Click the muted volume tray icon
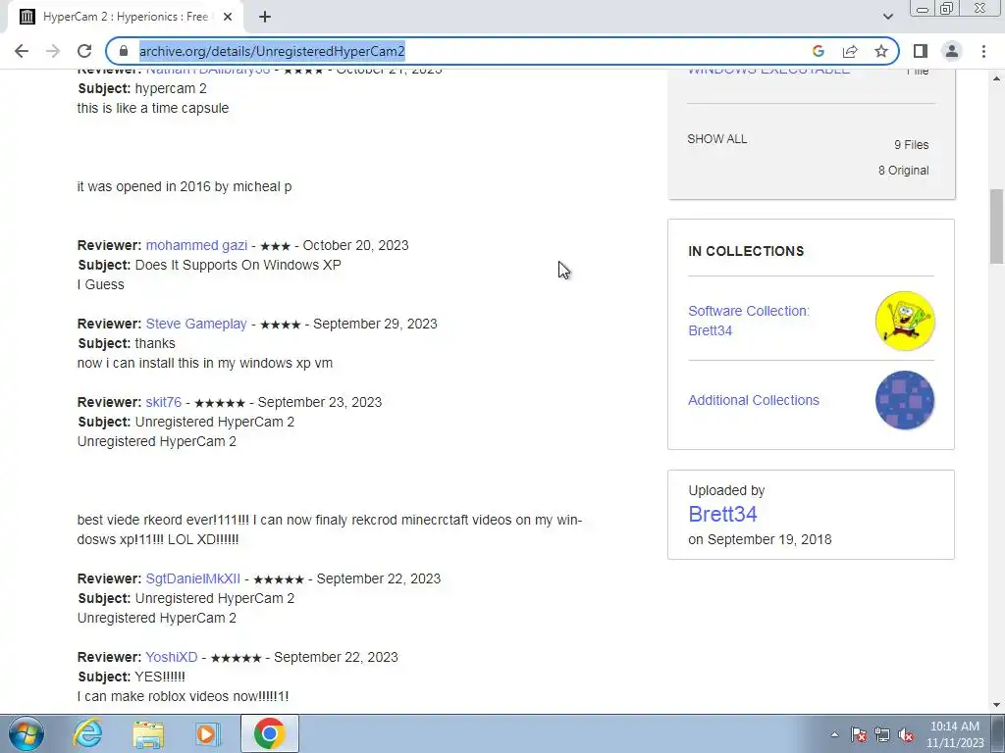This screenshot has height=753, width=1005. [906, 735]
